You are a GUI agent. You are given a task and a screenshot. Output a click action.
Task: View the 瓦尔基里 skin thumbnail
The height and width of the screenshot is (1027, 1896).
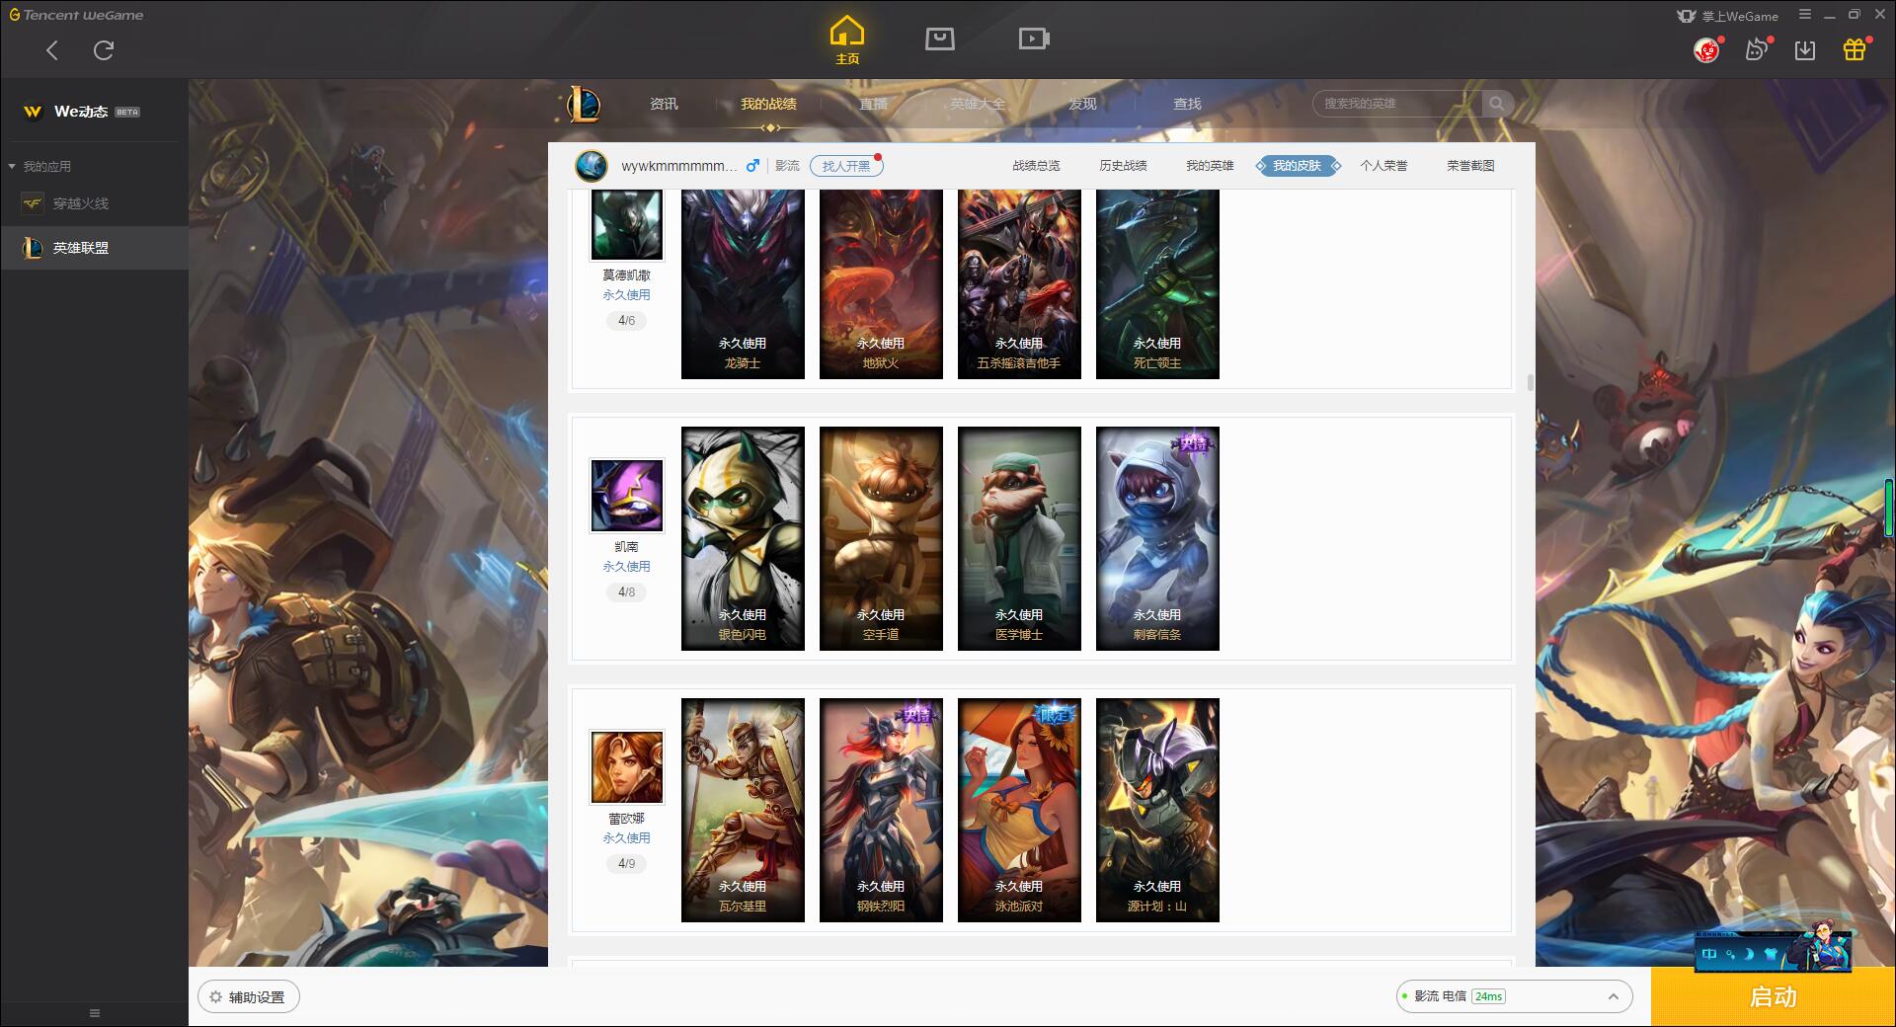743,810
